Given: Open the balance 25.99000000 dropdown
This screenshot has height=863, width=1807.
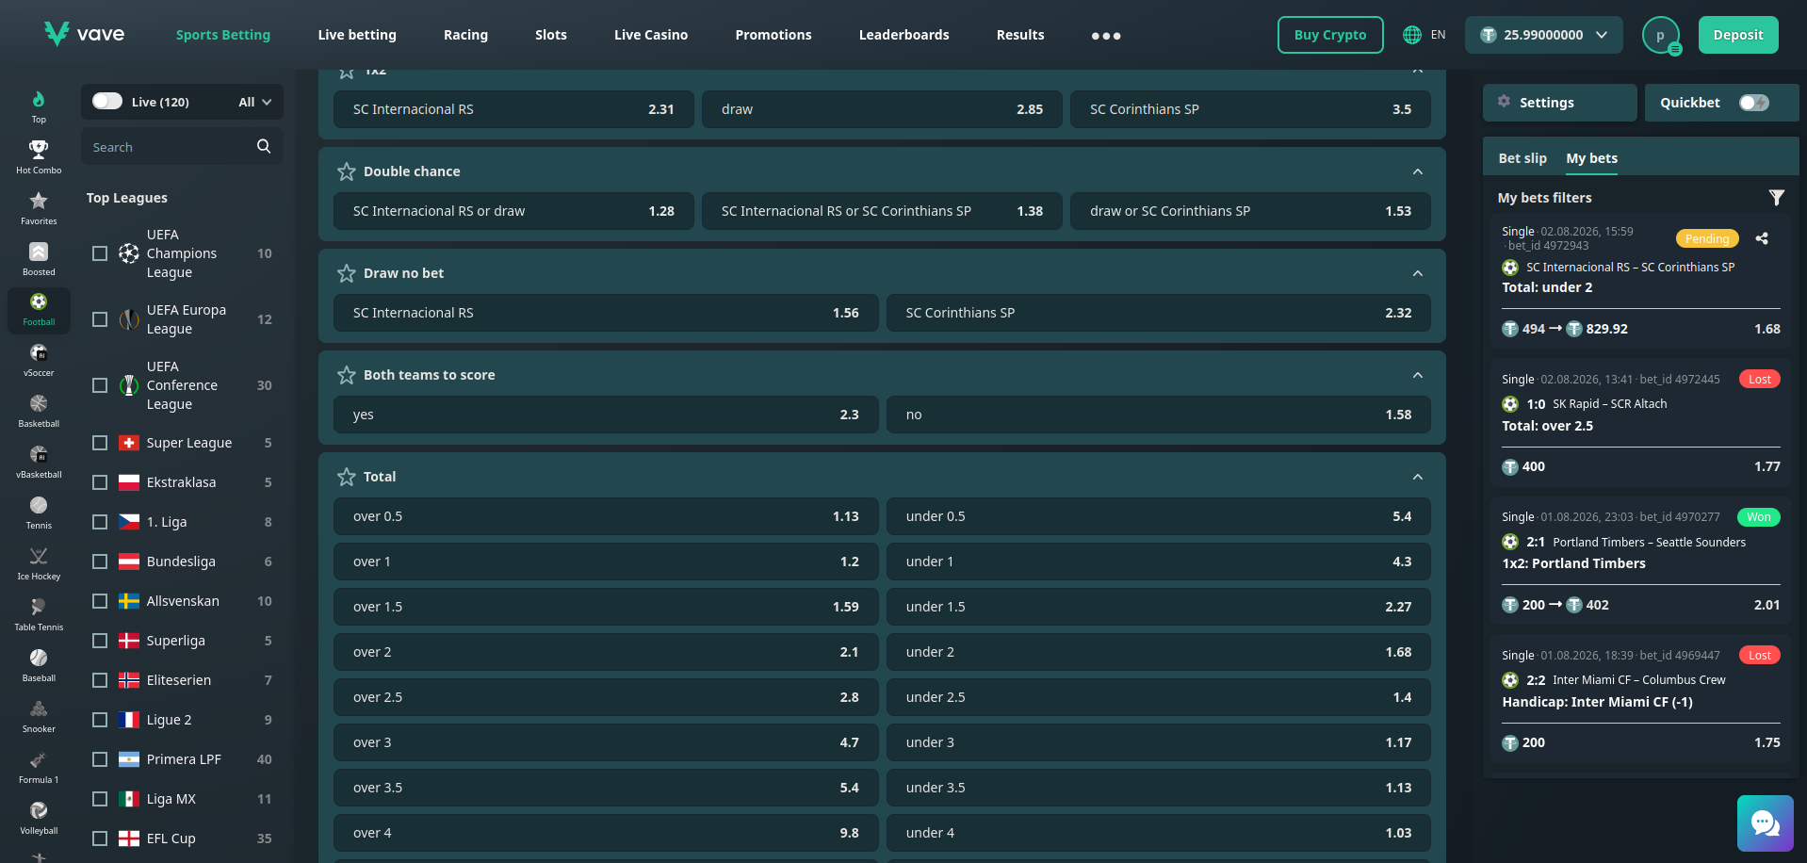Looking at the screenshot, I should point(1543,35).
